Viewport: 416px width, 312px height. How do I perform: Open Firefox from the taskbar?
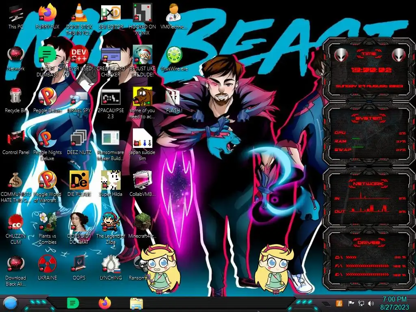click(105, 303)
